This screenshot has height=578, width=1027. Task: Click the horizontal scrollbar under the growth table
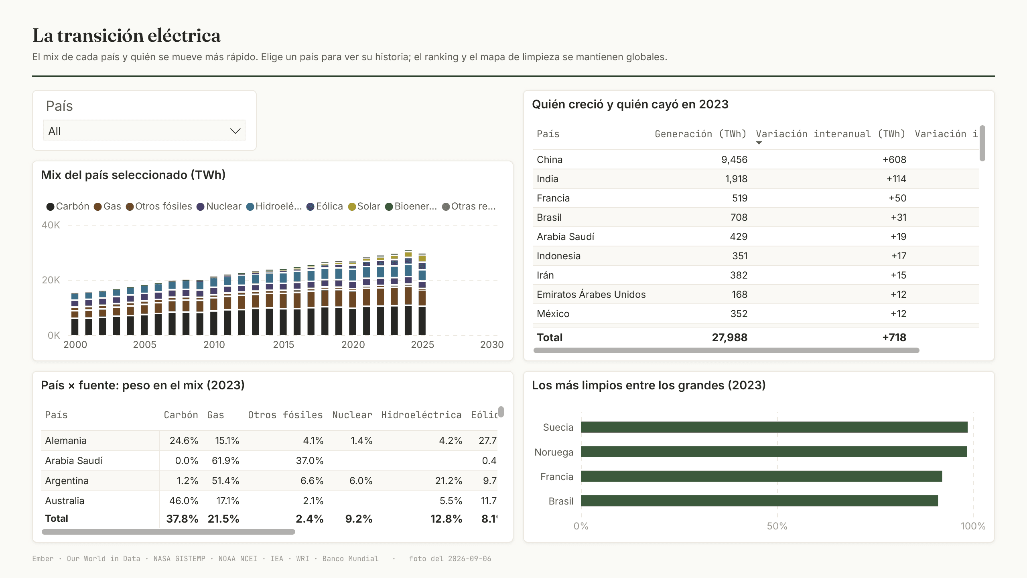[x=726, y=350]
